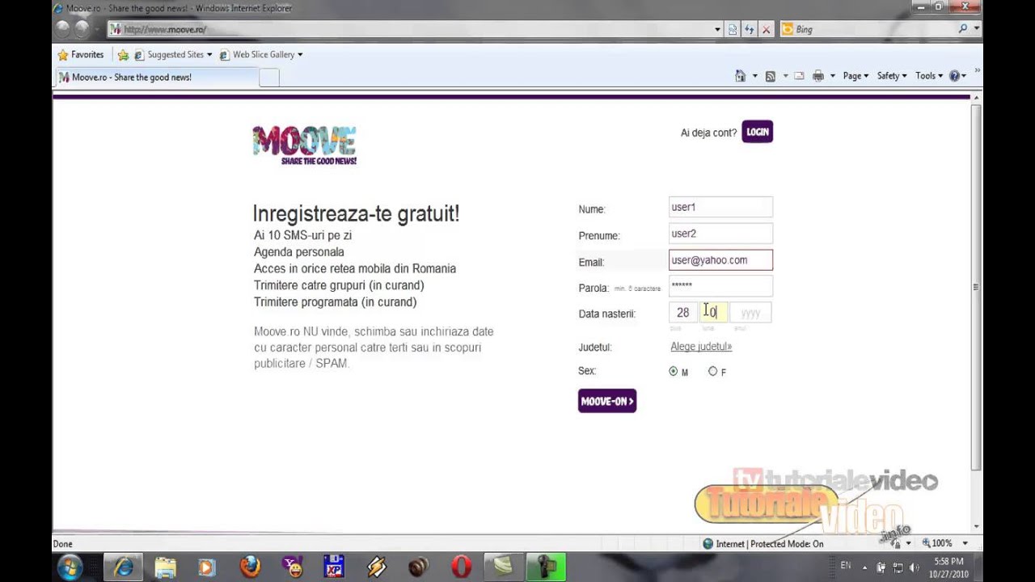Click the network tray icon

tap(898, 567)
